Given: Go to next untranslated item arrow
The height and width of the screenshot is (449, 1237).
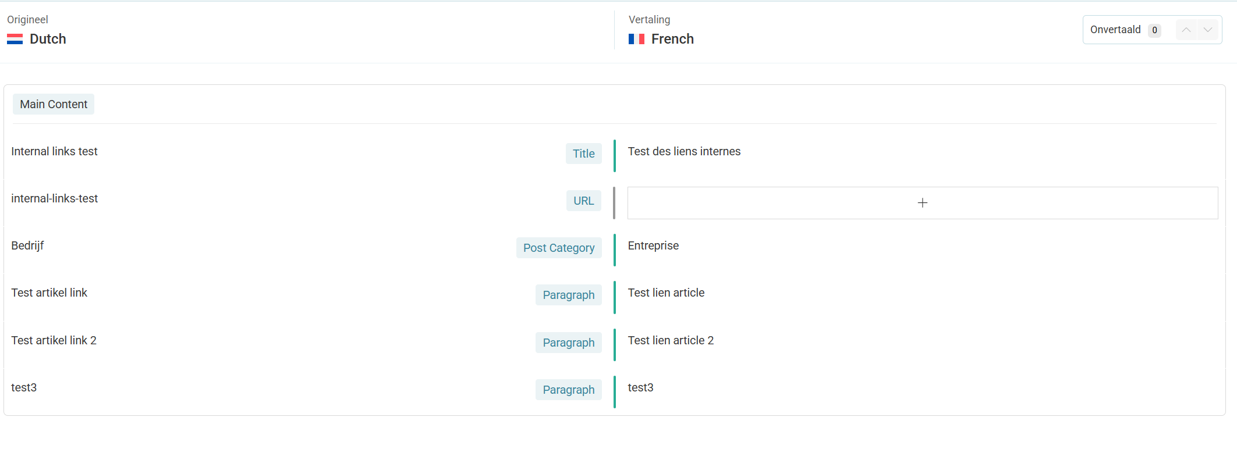Looking at the screenshot, I should tap(1208, 30).
